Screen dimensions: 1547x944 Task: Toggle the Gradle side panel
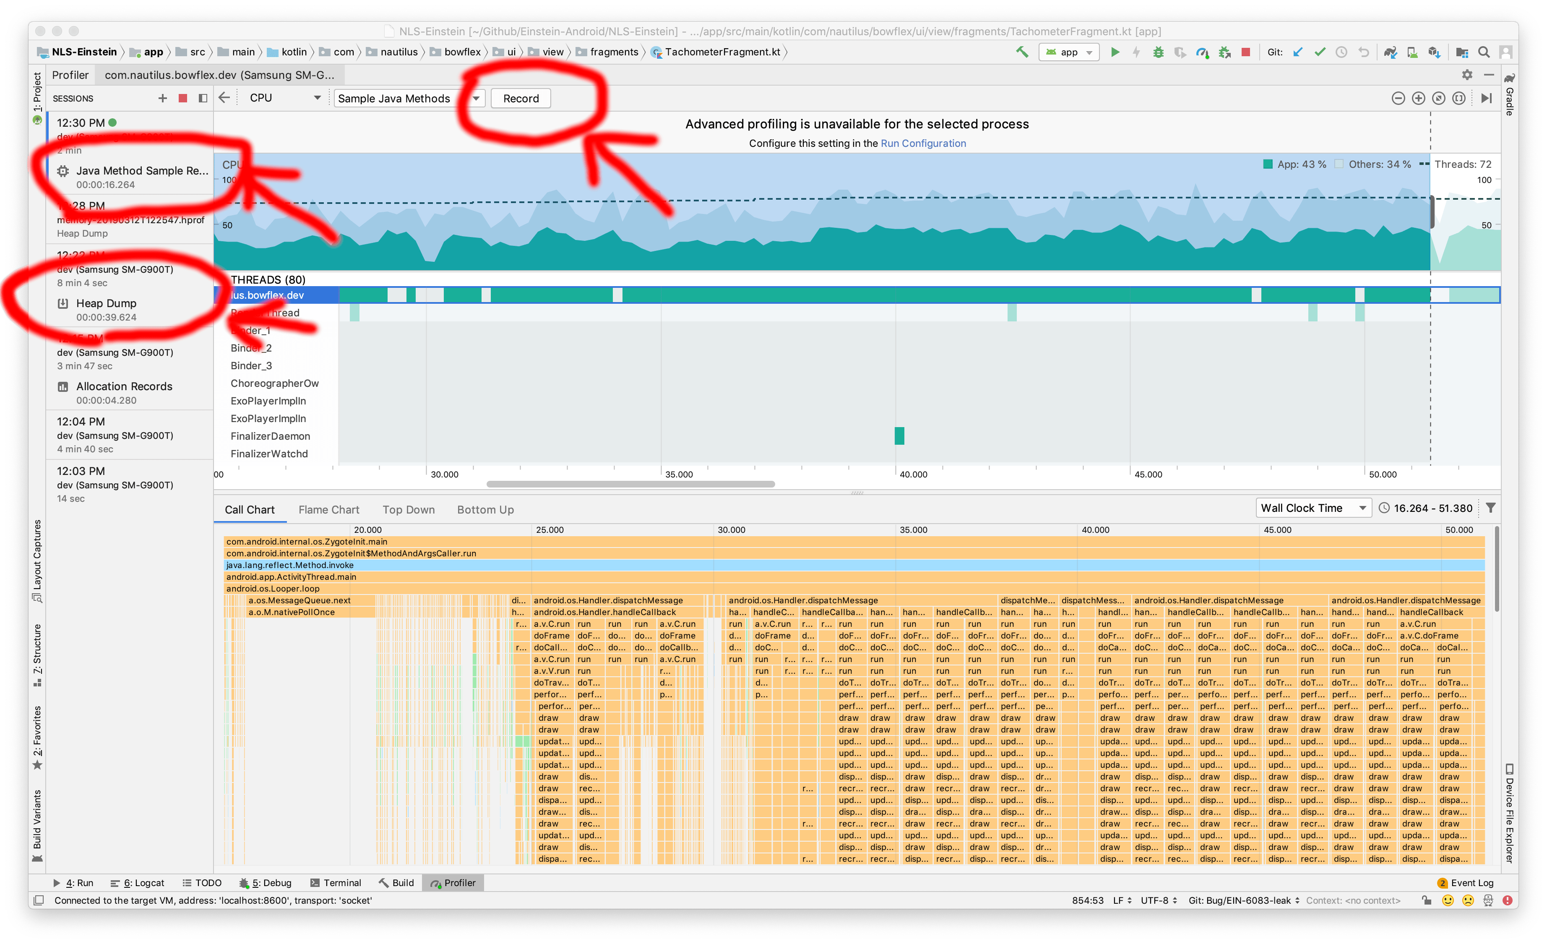[x=1509, y=94]
